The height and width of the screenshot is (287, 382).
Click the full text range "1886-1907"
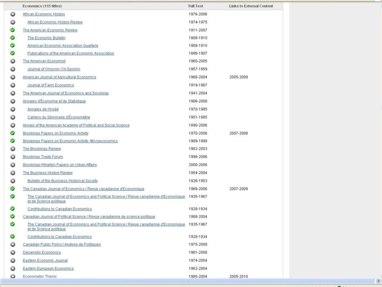click(198, 53)
